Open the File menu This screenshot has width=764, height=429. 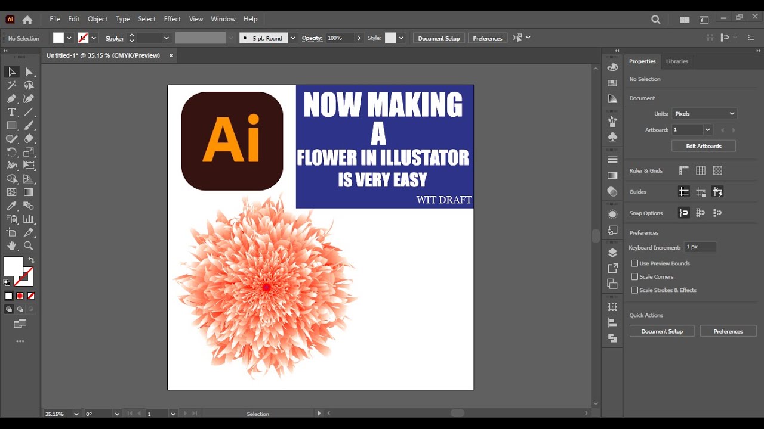point(55,19)
